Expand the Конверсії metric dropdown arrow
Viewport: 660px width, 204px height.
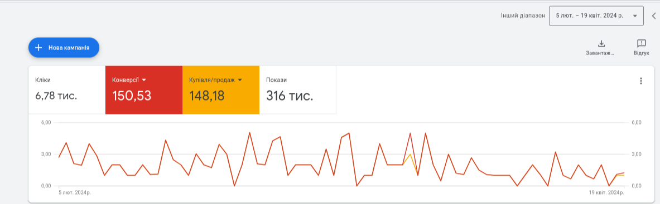(144, 80)
